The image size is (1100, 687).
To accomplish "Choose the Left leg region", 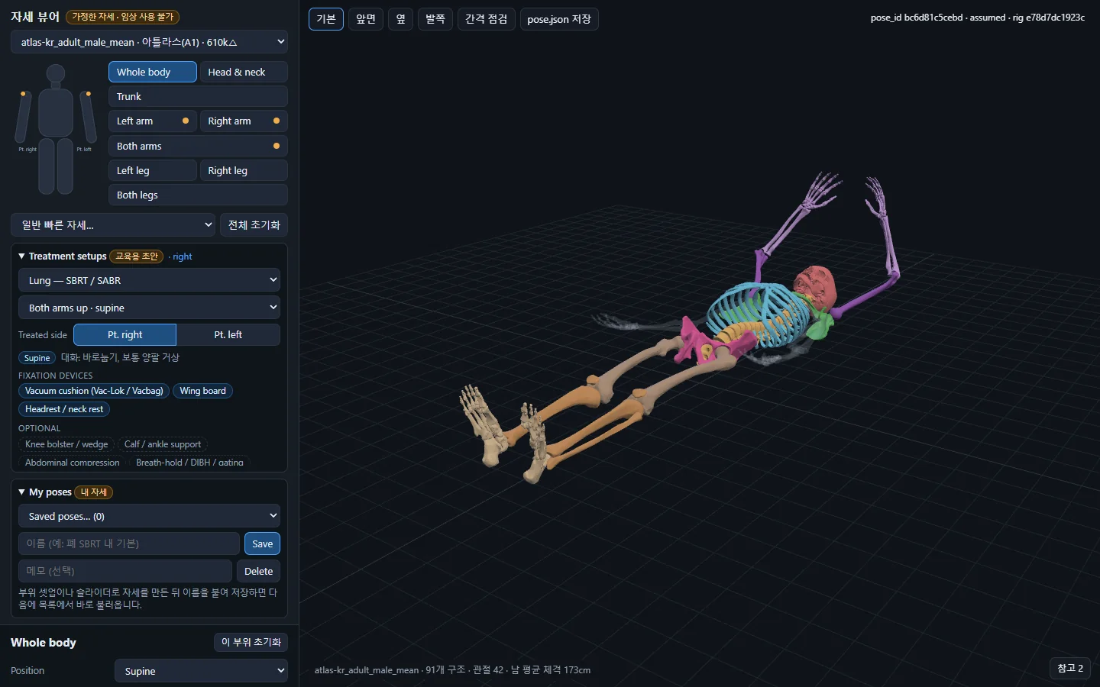I will point(153,170).
